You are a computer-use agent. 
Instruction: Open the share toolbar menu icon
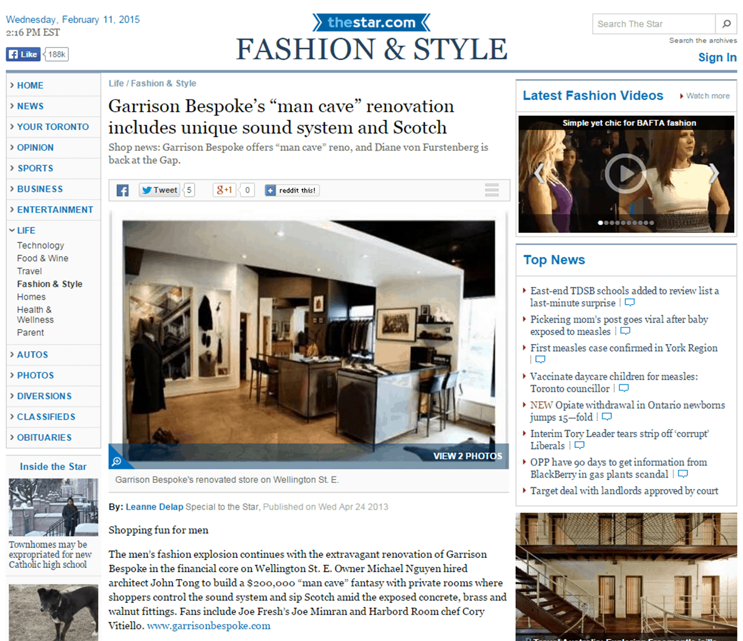492,190
